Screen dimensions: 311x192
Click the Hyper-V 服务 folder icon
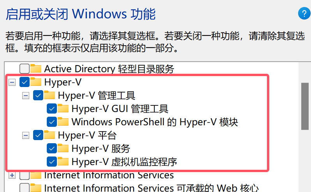tap(63, 149)
